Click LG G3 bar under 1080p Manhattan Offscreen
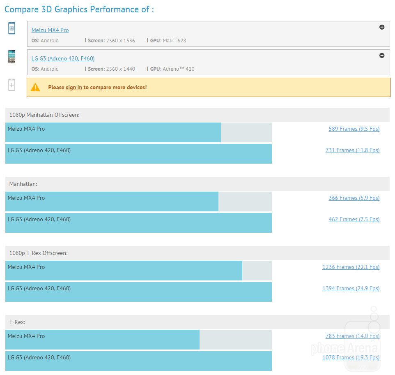 point(138,154)
